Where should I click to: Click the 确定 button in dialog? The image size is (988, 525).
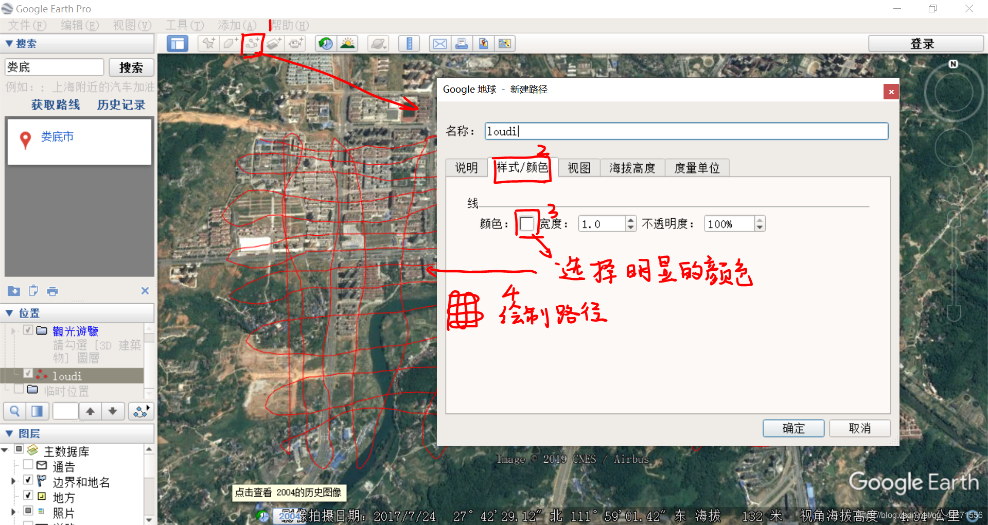tap(793, 428)
